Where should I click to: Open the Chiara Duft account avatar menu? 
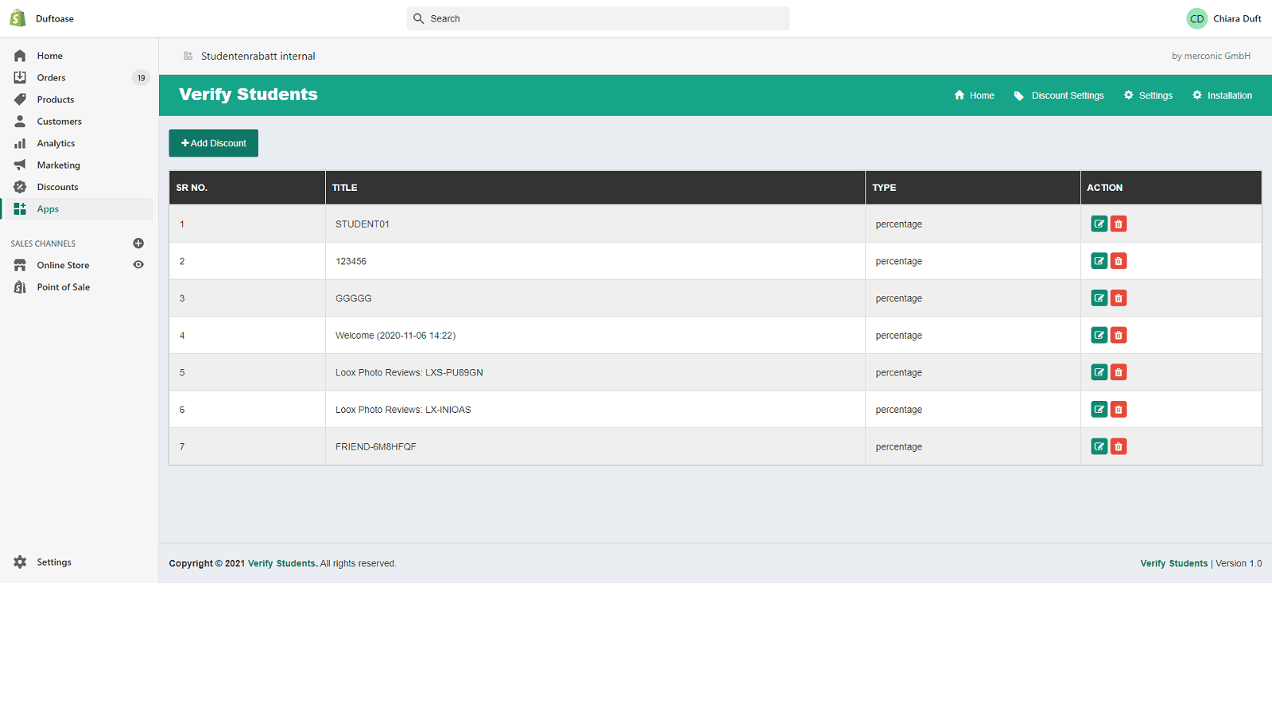(1196, 18)
